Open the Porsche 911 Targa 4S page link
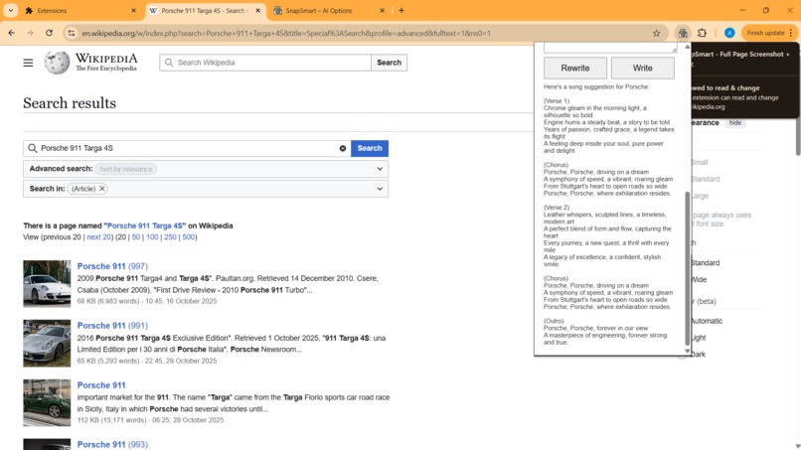801x450 pixels. click(x=145, y=225)
